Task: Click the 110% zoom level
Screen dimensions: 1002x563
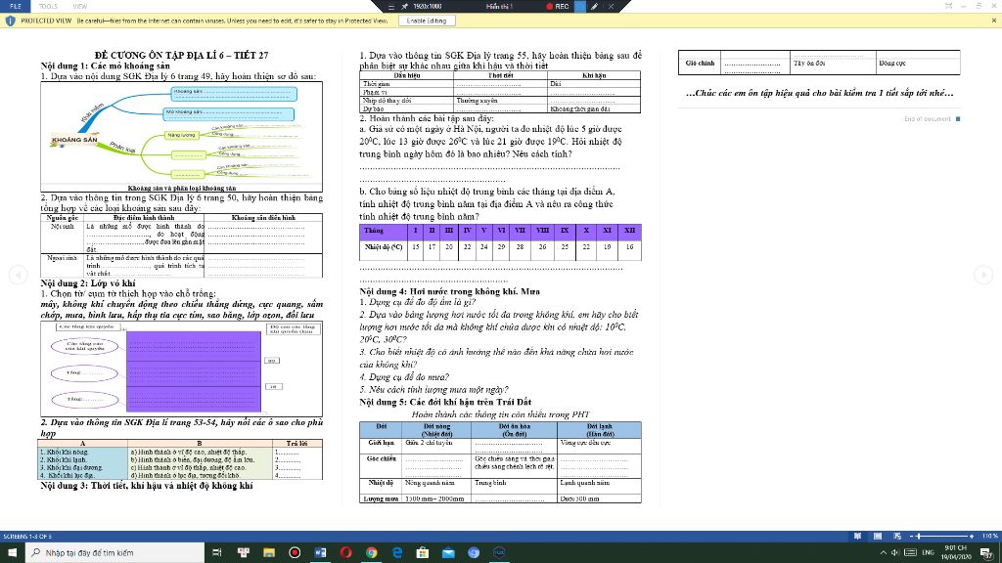Action: (989, 537)
